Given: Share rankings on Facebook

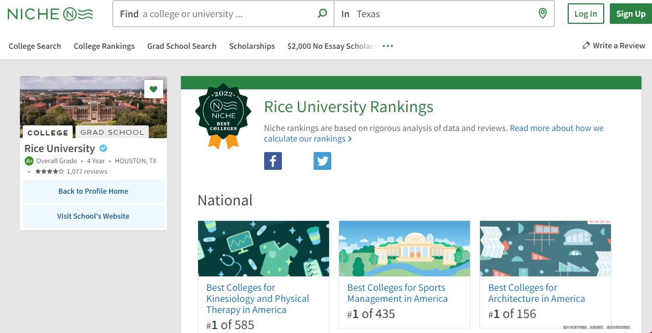Looking at the screenshot, I should tap(273, 161).
